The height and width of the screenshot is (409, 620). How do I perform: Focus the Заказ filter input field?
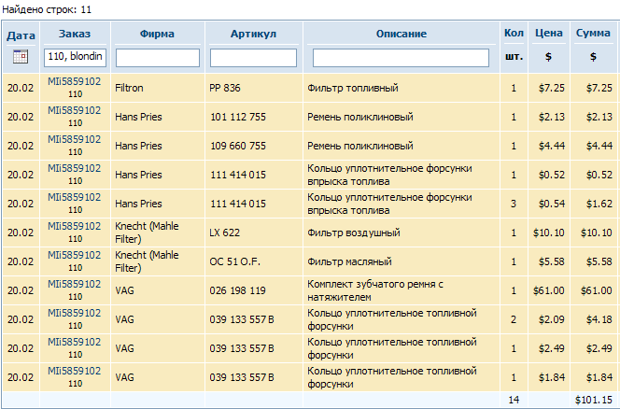(75, 57)
